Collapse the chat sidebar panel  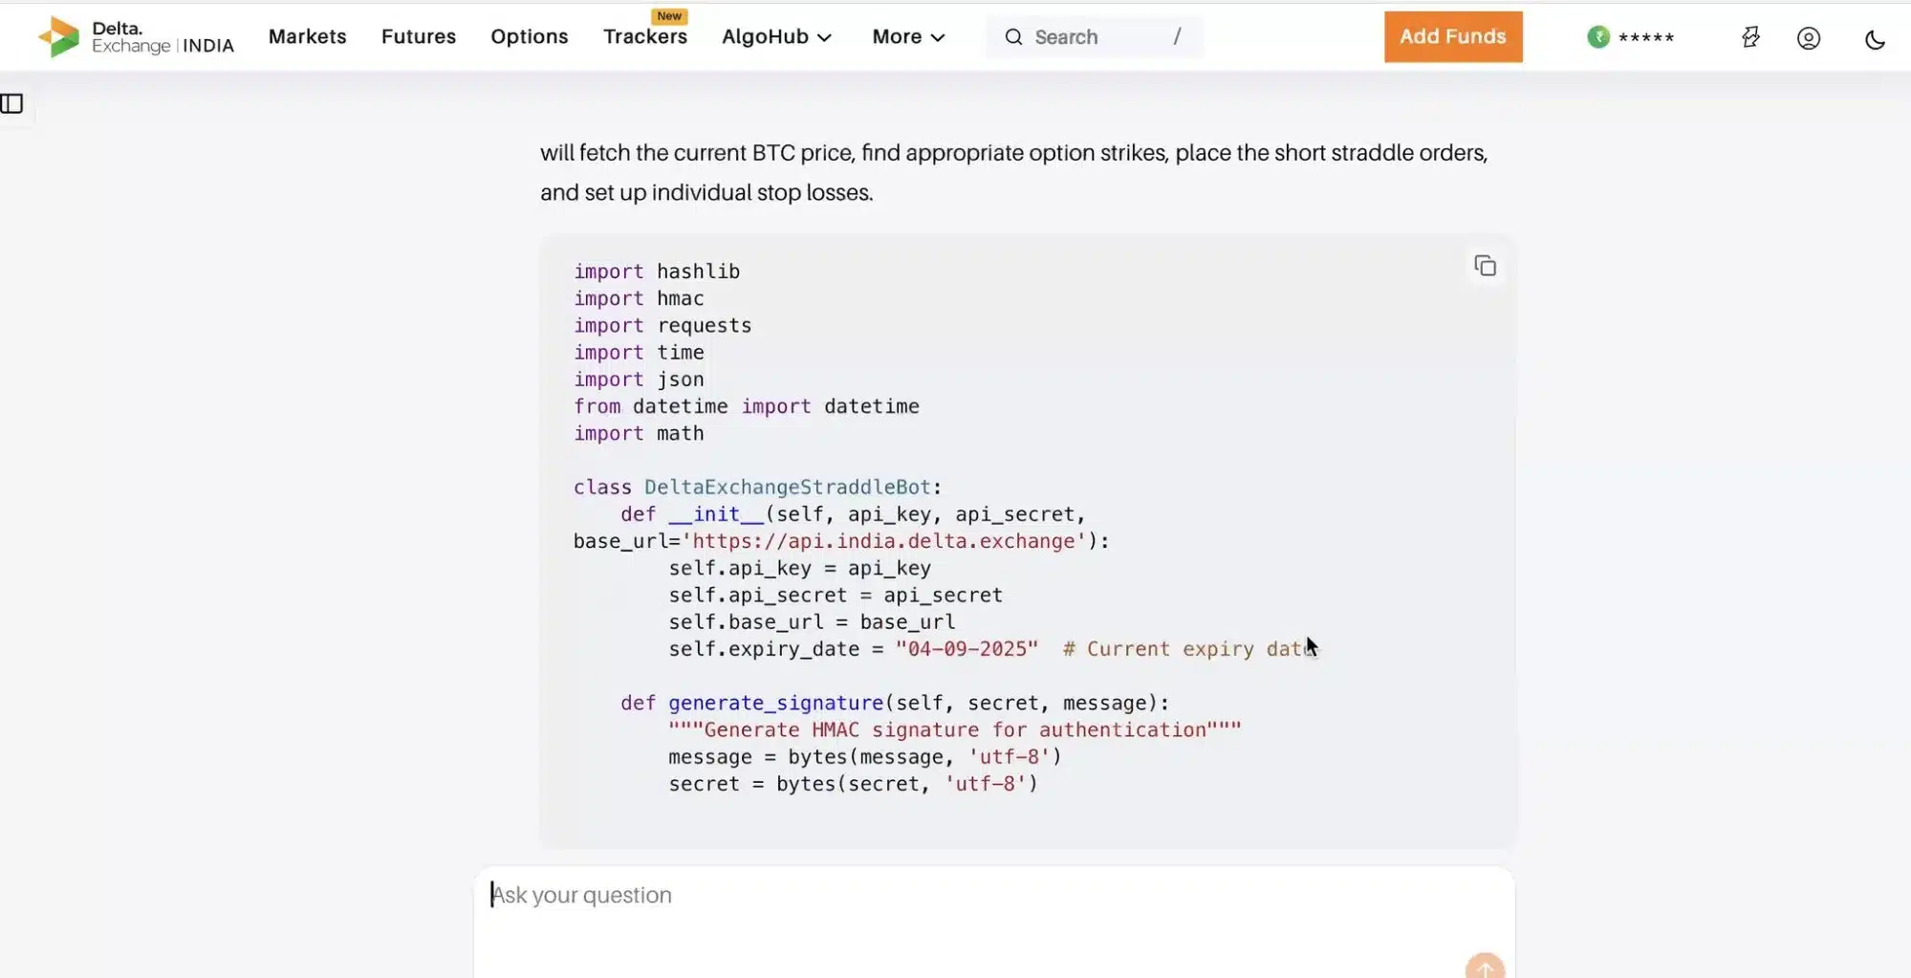(12, 103)
